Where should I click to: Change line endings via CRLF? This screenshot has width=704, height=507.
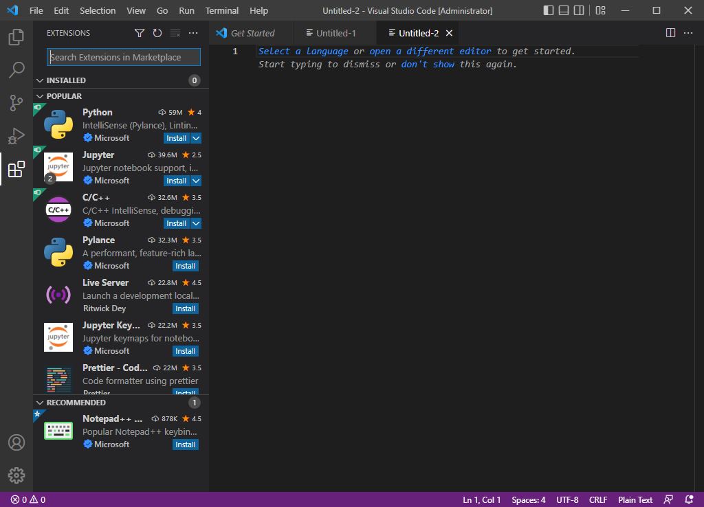coord(598,500)
